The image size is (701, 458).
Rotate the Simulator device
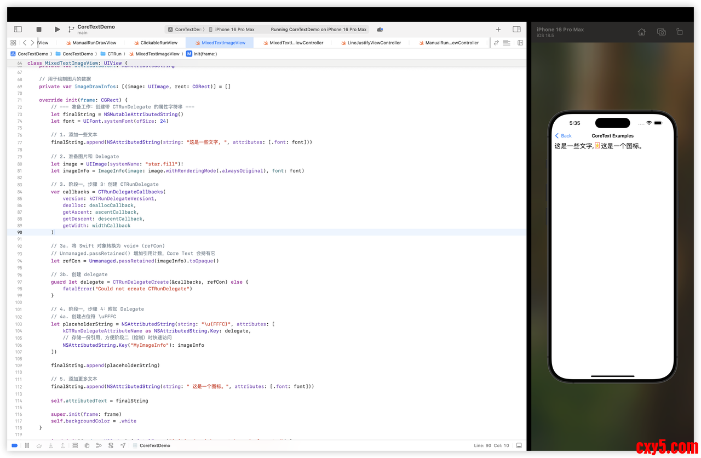click(x=679, y=32)
